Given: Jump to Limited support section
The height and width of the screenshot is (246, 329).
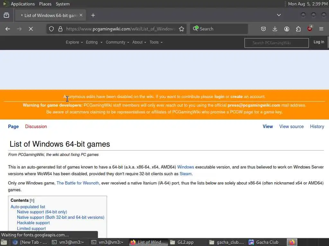Looking at the screenshot, I should click(x=31, y=229).
